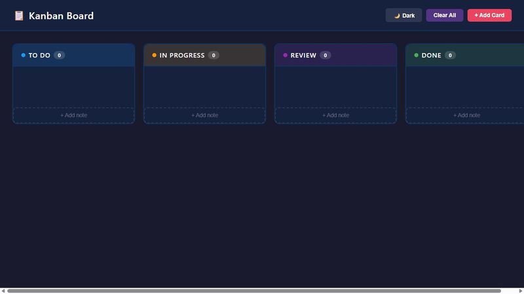This screenshot has height=294, width=524.
Task: Click the orange dot in IN PROGRESS header
Action: (x=154, y=56)
